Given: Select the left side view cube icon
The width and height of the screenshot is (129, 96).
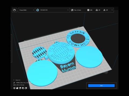Looking at the screenshot, I should point(23,88).
